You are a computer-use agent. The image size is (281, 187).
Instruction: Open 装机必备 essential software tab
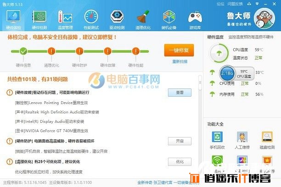pyautogui.click(x=169, y=20)
